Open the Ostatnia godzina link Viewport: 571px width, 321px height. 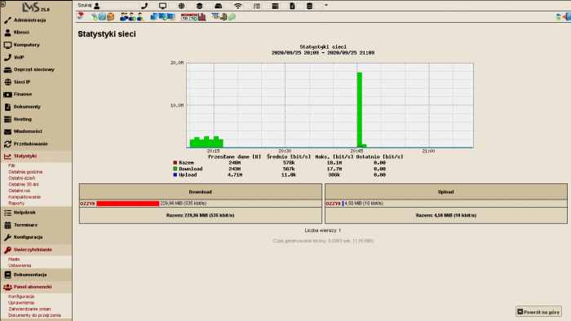point(25,172)
